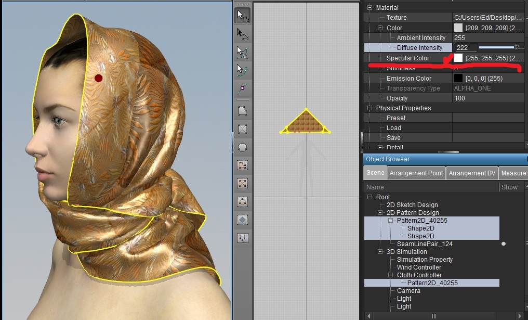528x320 pixels.
Task: Click the Load physical properties row
Action: 444,128
